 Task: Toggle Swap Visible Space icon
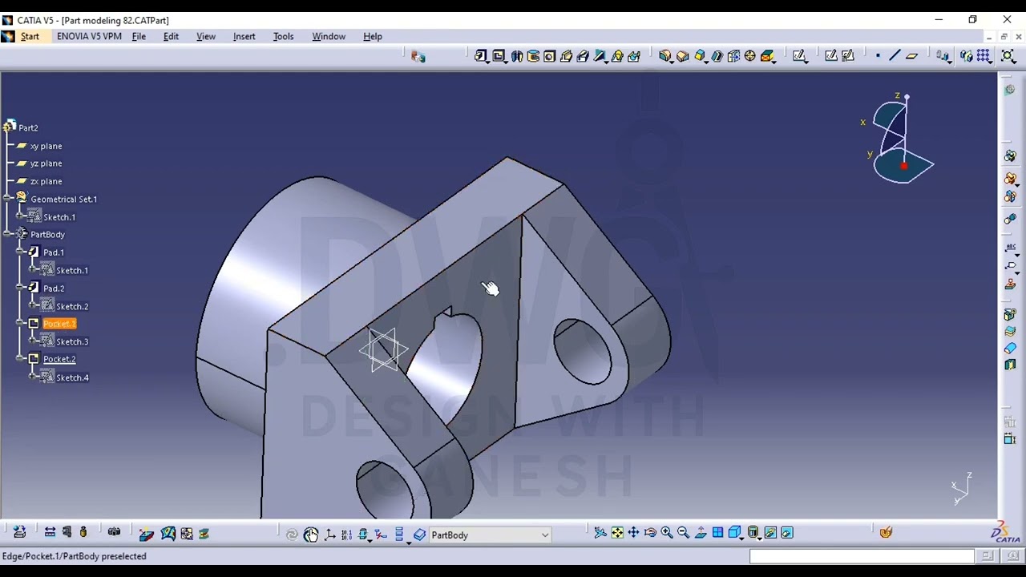click(x=787, y=533)
